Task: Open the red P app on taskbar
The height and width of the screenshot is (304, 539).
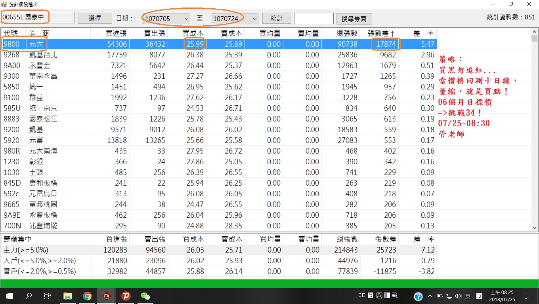Action: [126, 296]
